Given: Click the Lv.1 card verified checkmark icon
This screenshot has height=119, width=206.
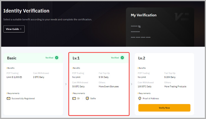Looking at the screenshot, I should click(122, 58).
